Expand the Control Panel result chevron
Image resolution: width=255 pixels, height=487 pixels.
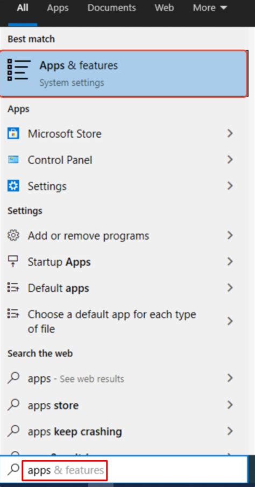[230, 160]
